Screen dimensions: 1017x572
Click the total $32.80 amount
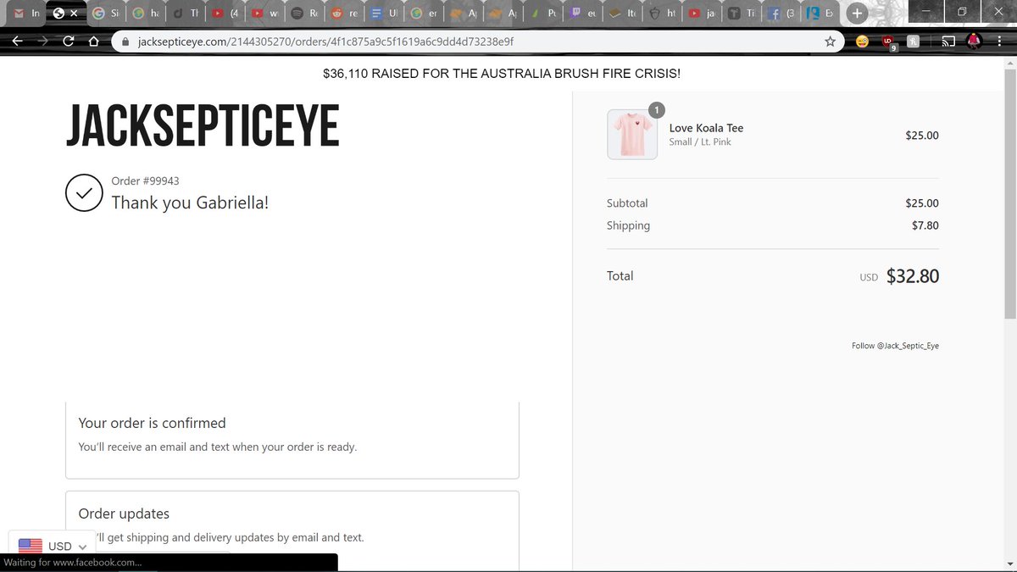coord(913,276)
